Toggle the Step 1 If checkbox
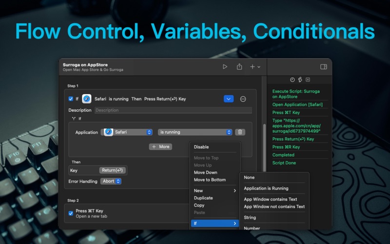This screenshot has width=390, height=244. point(71,99)
